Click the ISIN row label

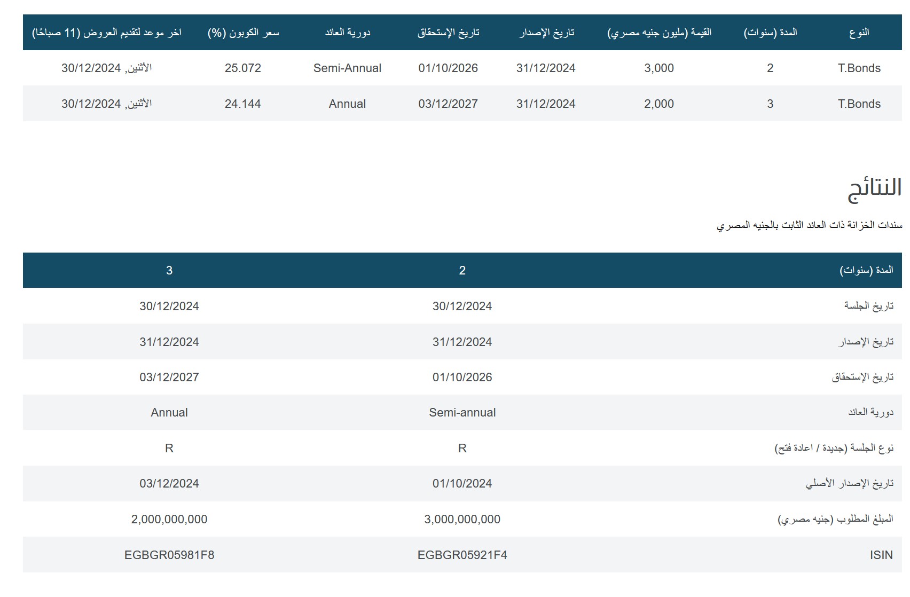pyautogui.click(x=881, y=555)
